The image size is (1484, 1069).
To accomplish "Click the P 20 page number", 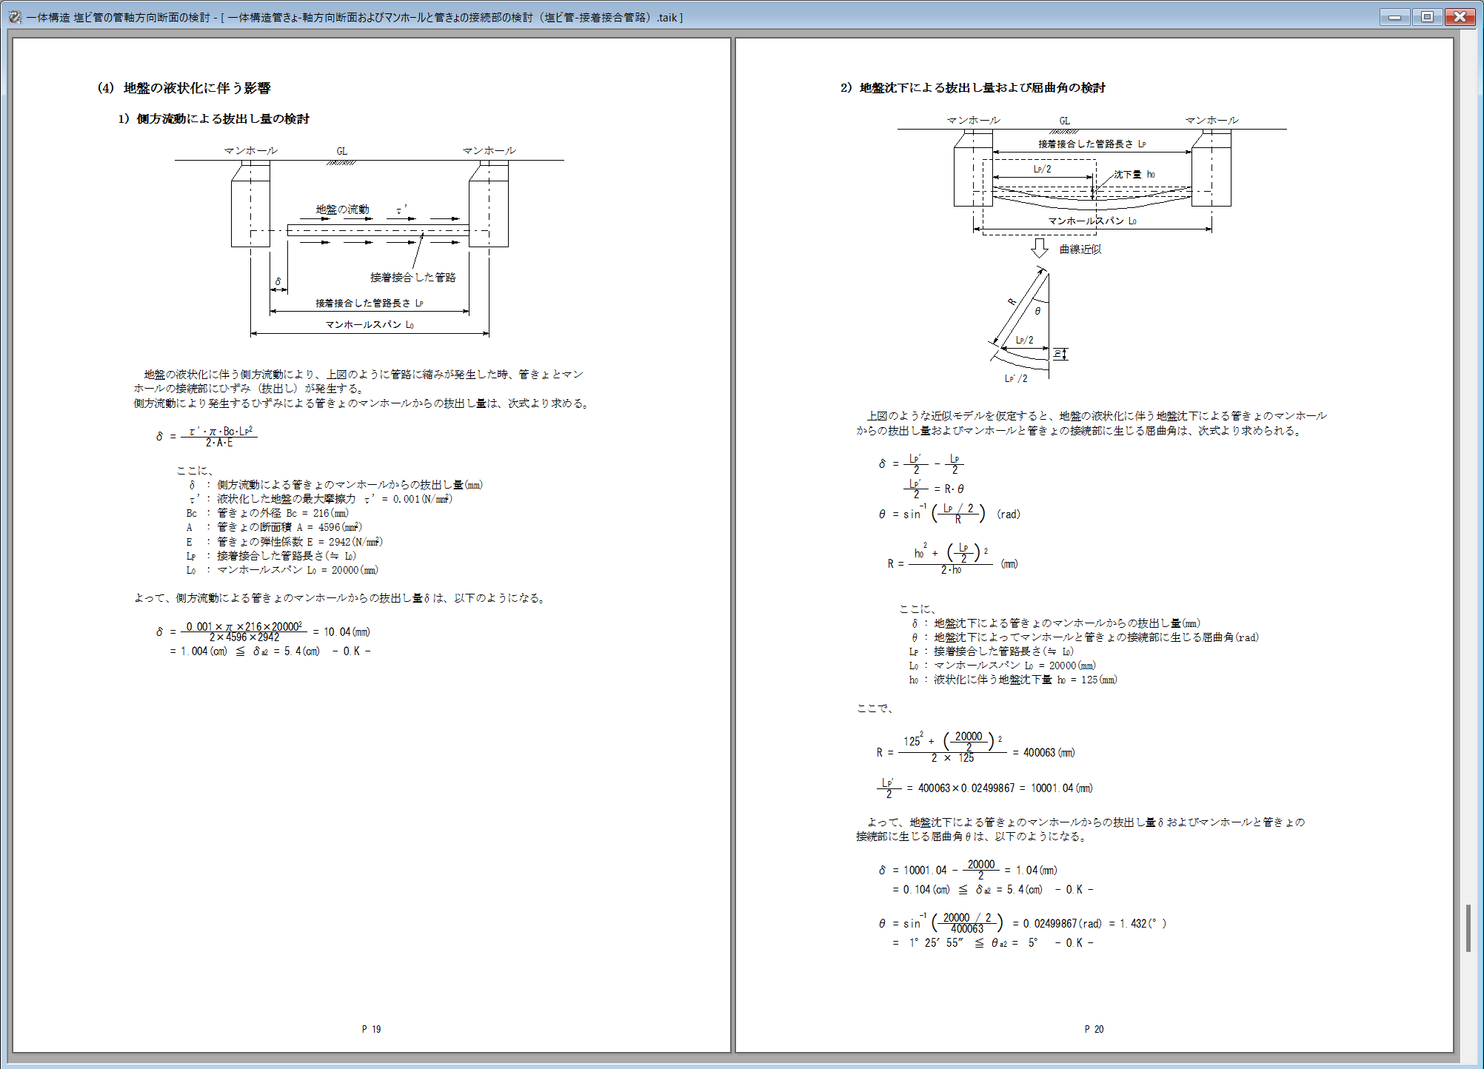I will click(x=1094, y=1029).
